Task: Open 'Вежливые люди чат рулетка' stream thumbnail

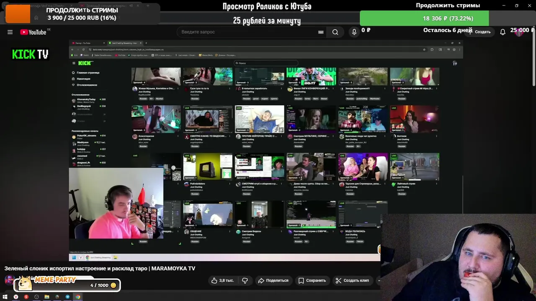Action: [x=363, y=119]
